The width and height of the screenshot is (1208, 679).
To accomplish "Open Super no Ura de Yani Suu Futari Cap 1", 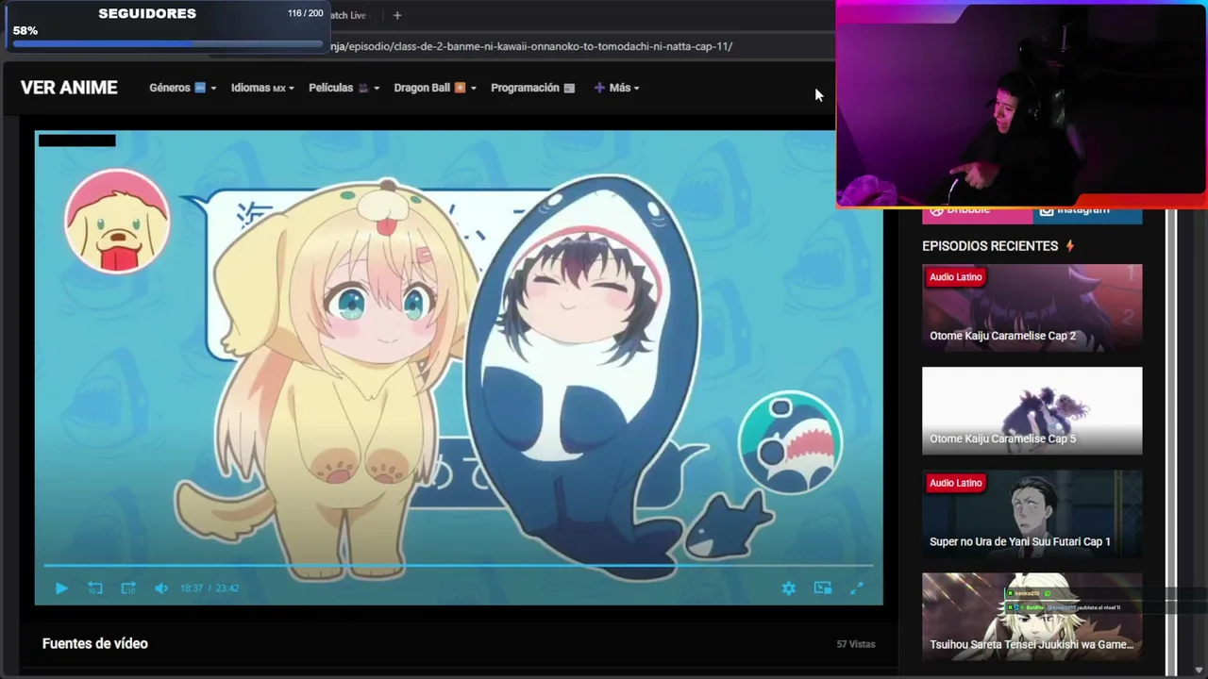I will pyautogui.click(x=1032, y=513).
